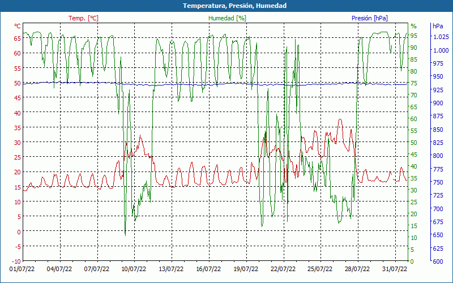Viewport: 453px width, 283px height.
Task: Select the green 90 humidity axis value
Action: tap(414, 48)
